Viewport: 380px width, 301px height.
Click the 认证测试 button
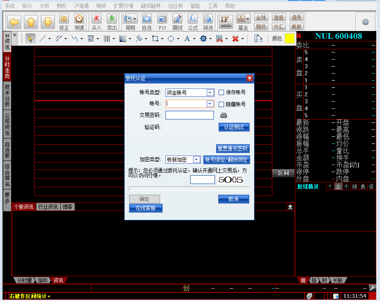[x=234, y=127]
